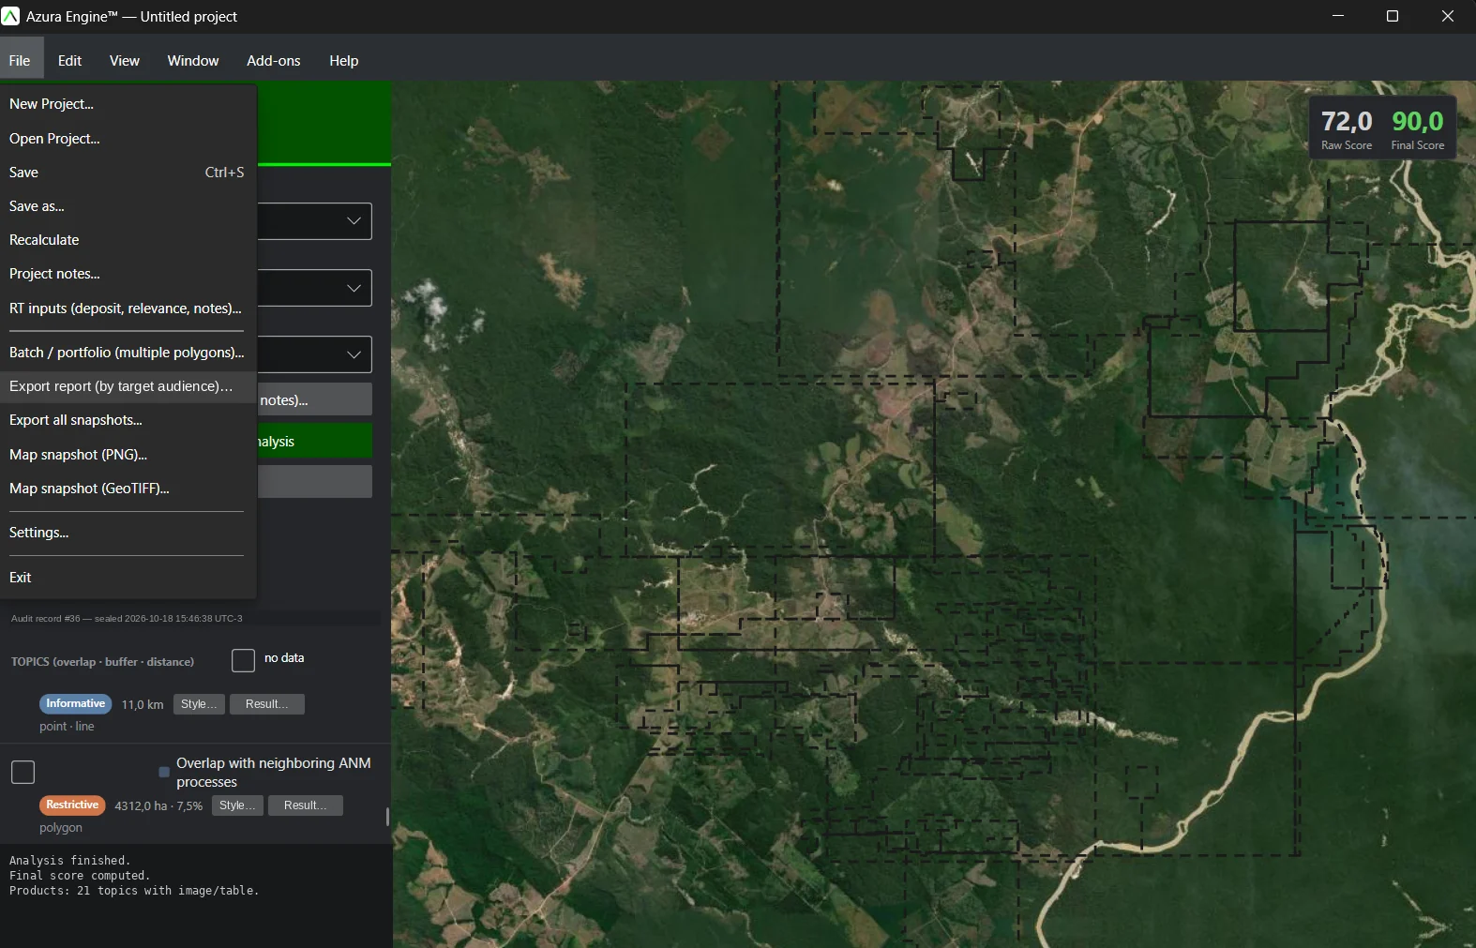Select Save as... menu entry
The height and width of the screenshot is (948, 1476).
pyautogui.click(x=128, y=205)
